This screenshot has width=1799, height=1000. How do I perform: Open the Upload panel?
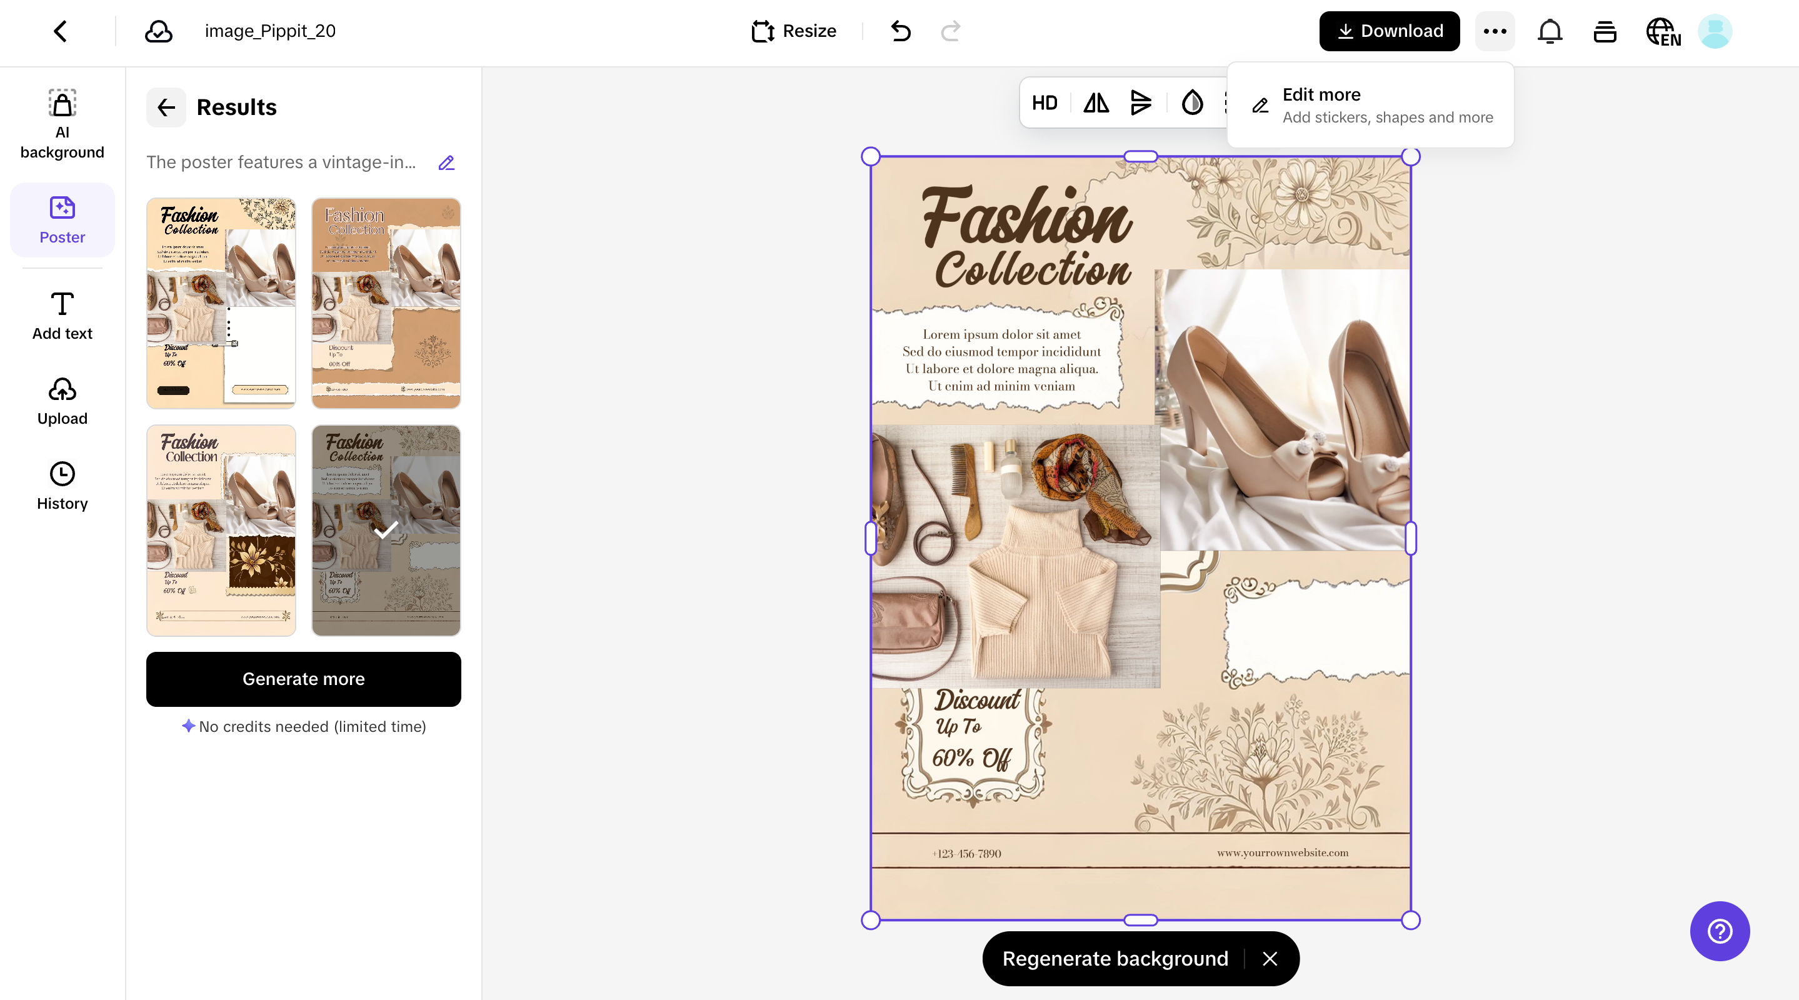62,401
